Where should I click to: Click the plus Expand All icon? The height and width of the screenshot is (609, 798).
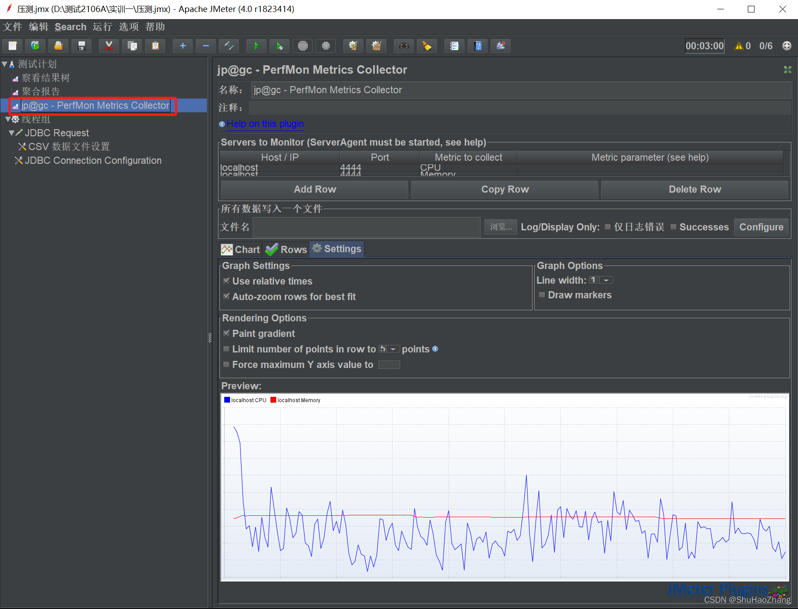tap(183, 46)
